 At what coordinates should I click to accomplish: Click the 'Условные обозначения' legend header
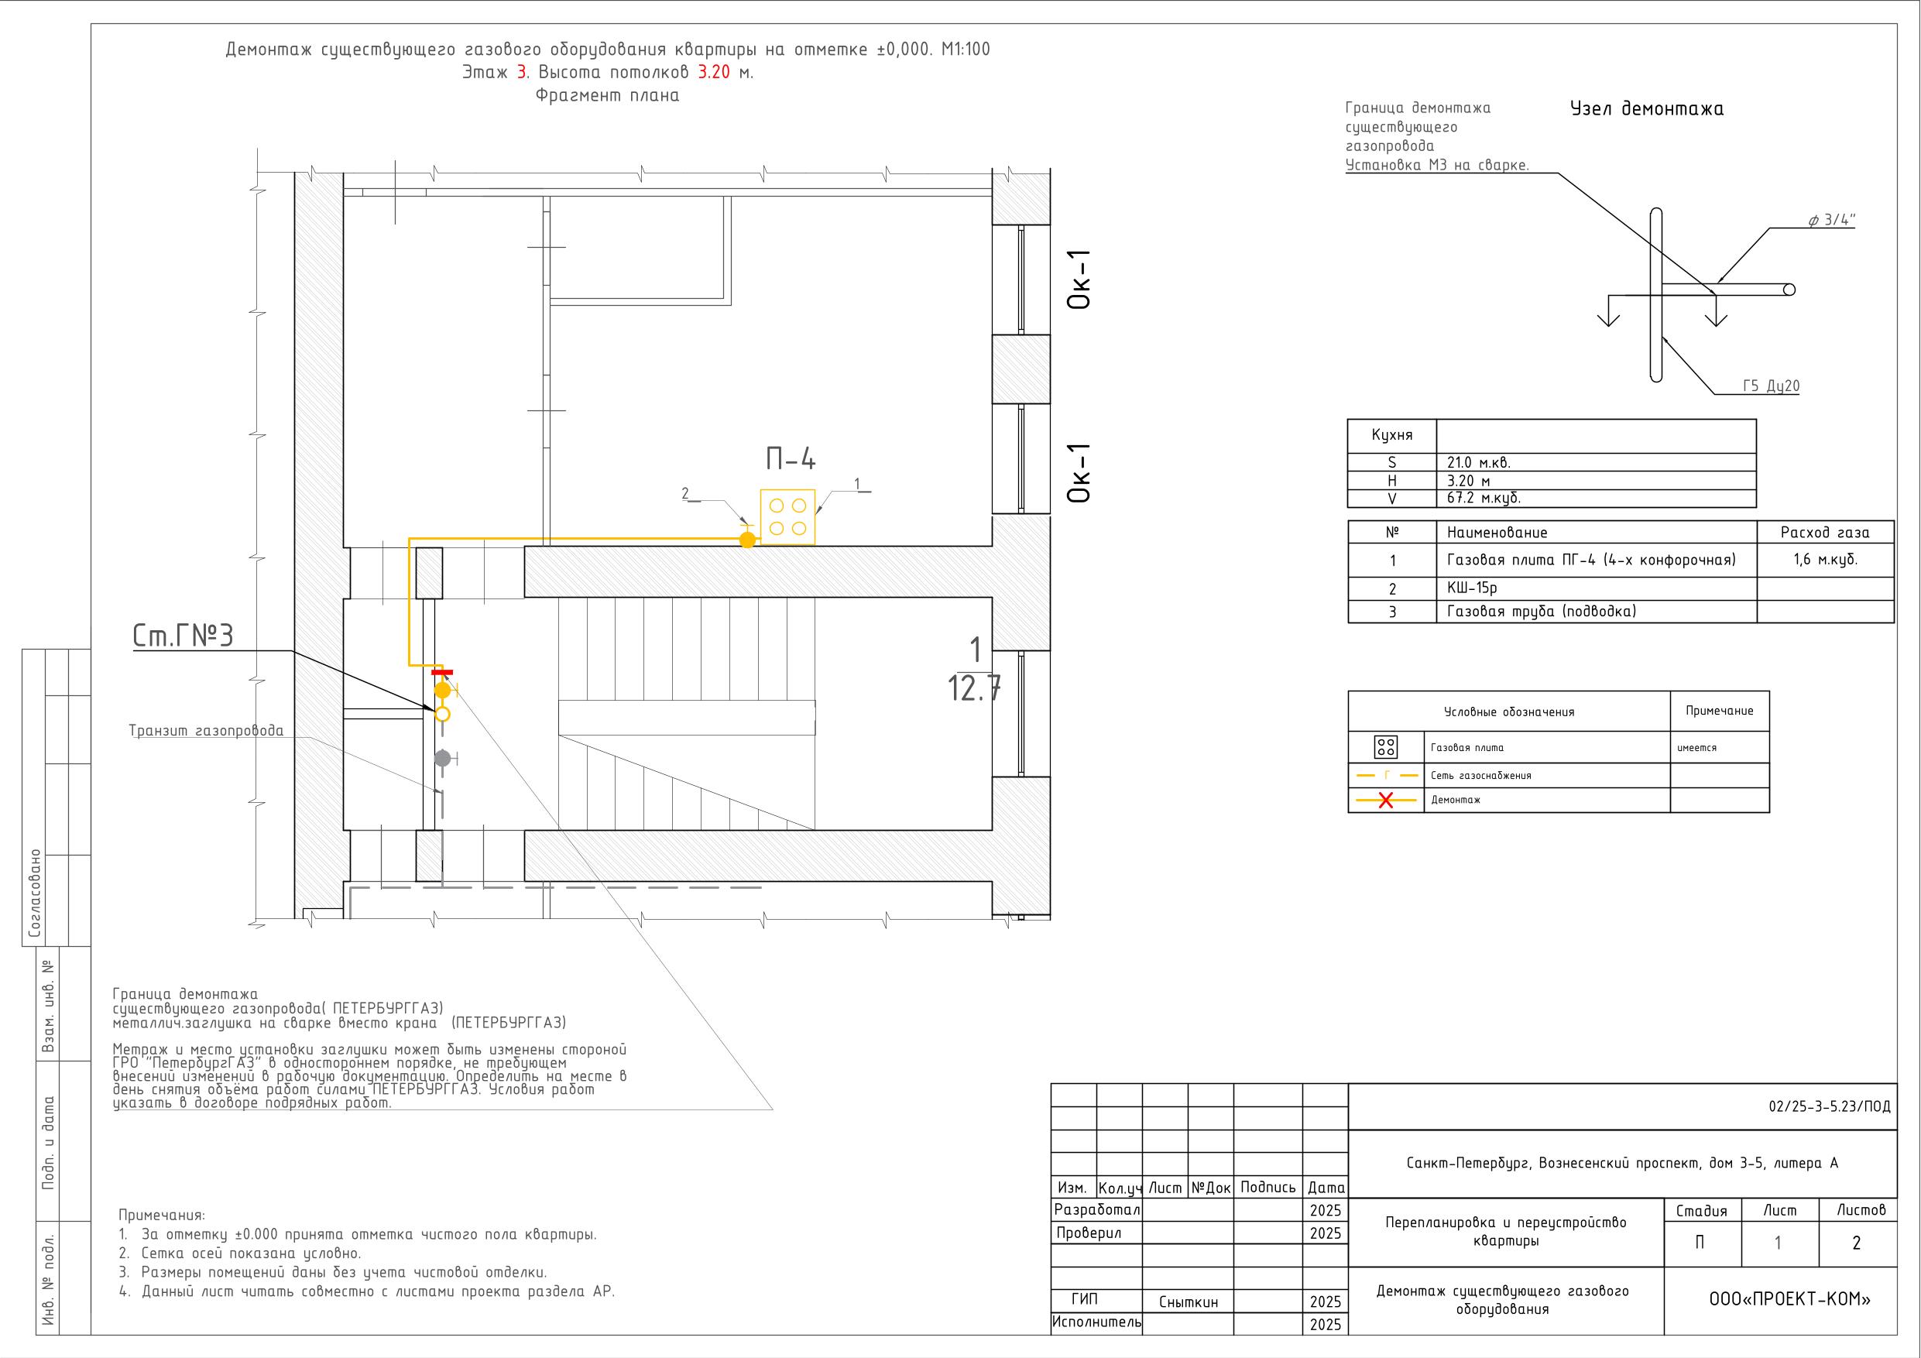pyautogui.click(x=1509, y=712)
